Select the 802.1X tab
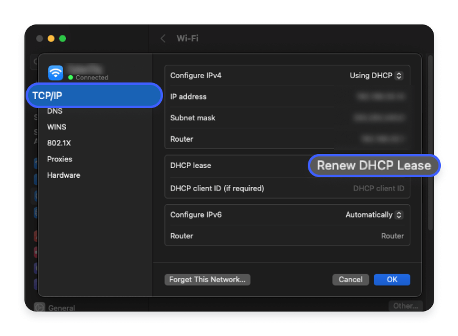Screen dimensions: 458x336 click(59, 143)
